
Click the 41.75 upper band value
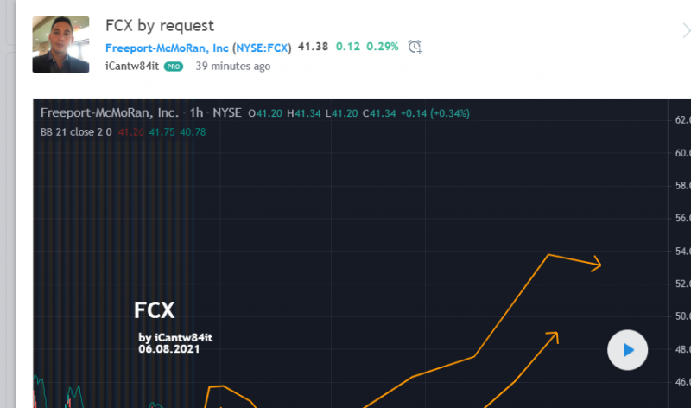(x=162, y=132)
